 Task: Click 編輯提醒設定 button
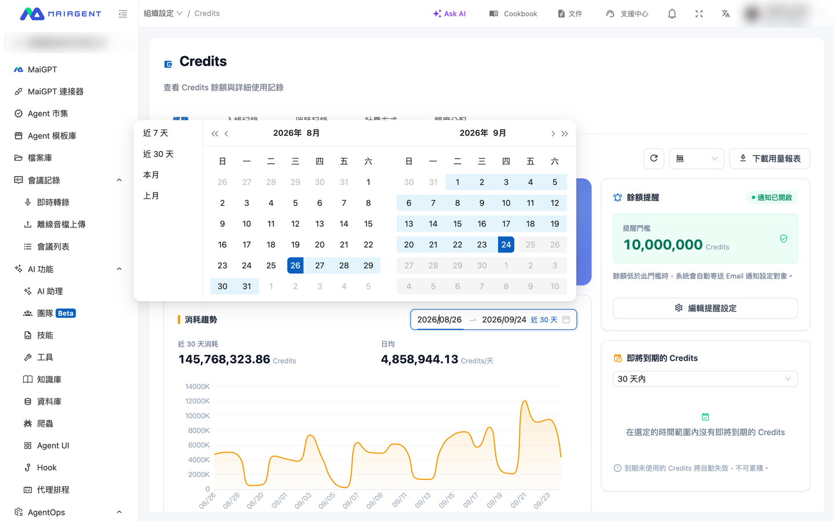(x=705, y=308)
